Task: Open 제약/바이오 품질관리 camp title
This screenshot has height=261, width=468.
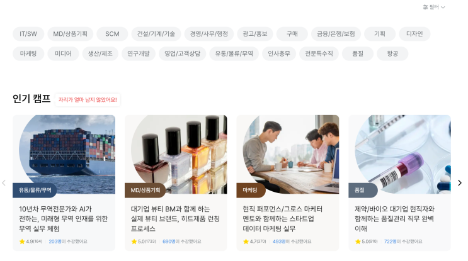Action: [x=394, y=219]
